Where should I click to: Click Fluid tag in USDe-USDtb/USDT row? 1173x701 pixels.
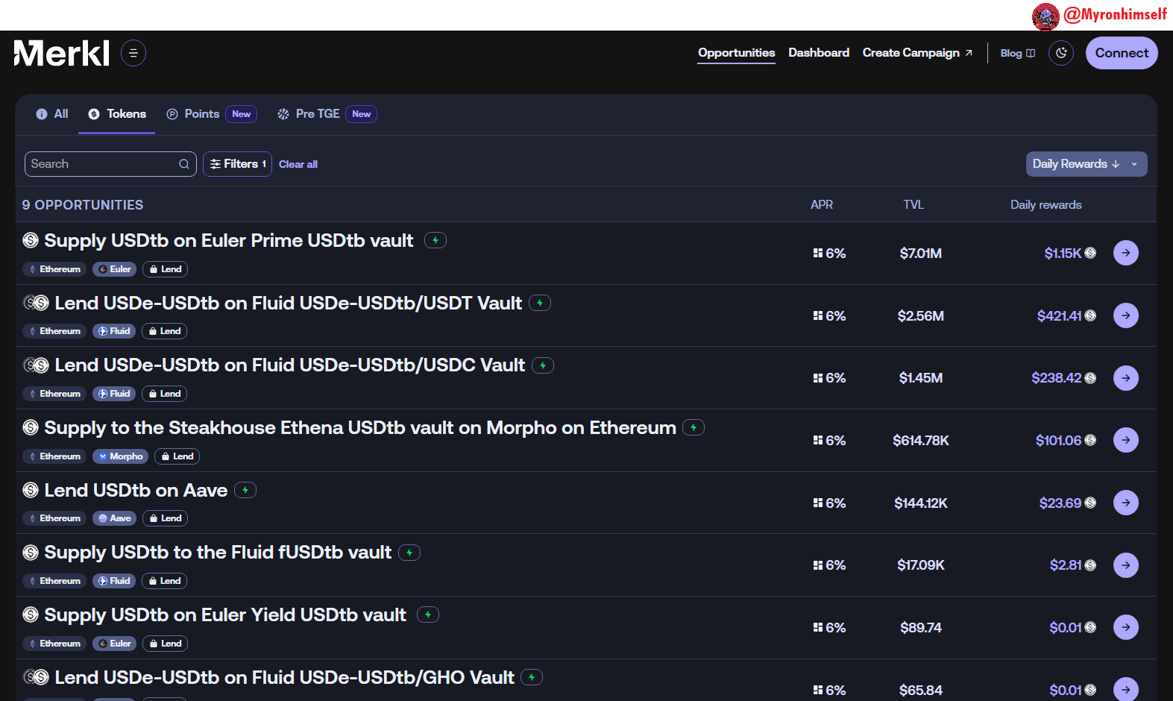click(114, 331)
